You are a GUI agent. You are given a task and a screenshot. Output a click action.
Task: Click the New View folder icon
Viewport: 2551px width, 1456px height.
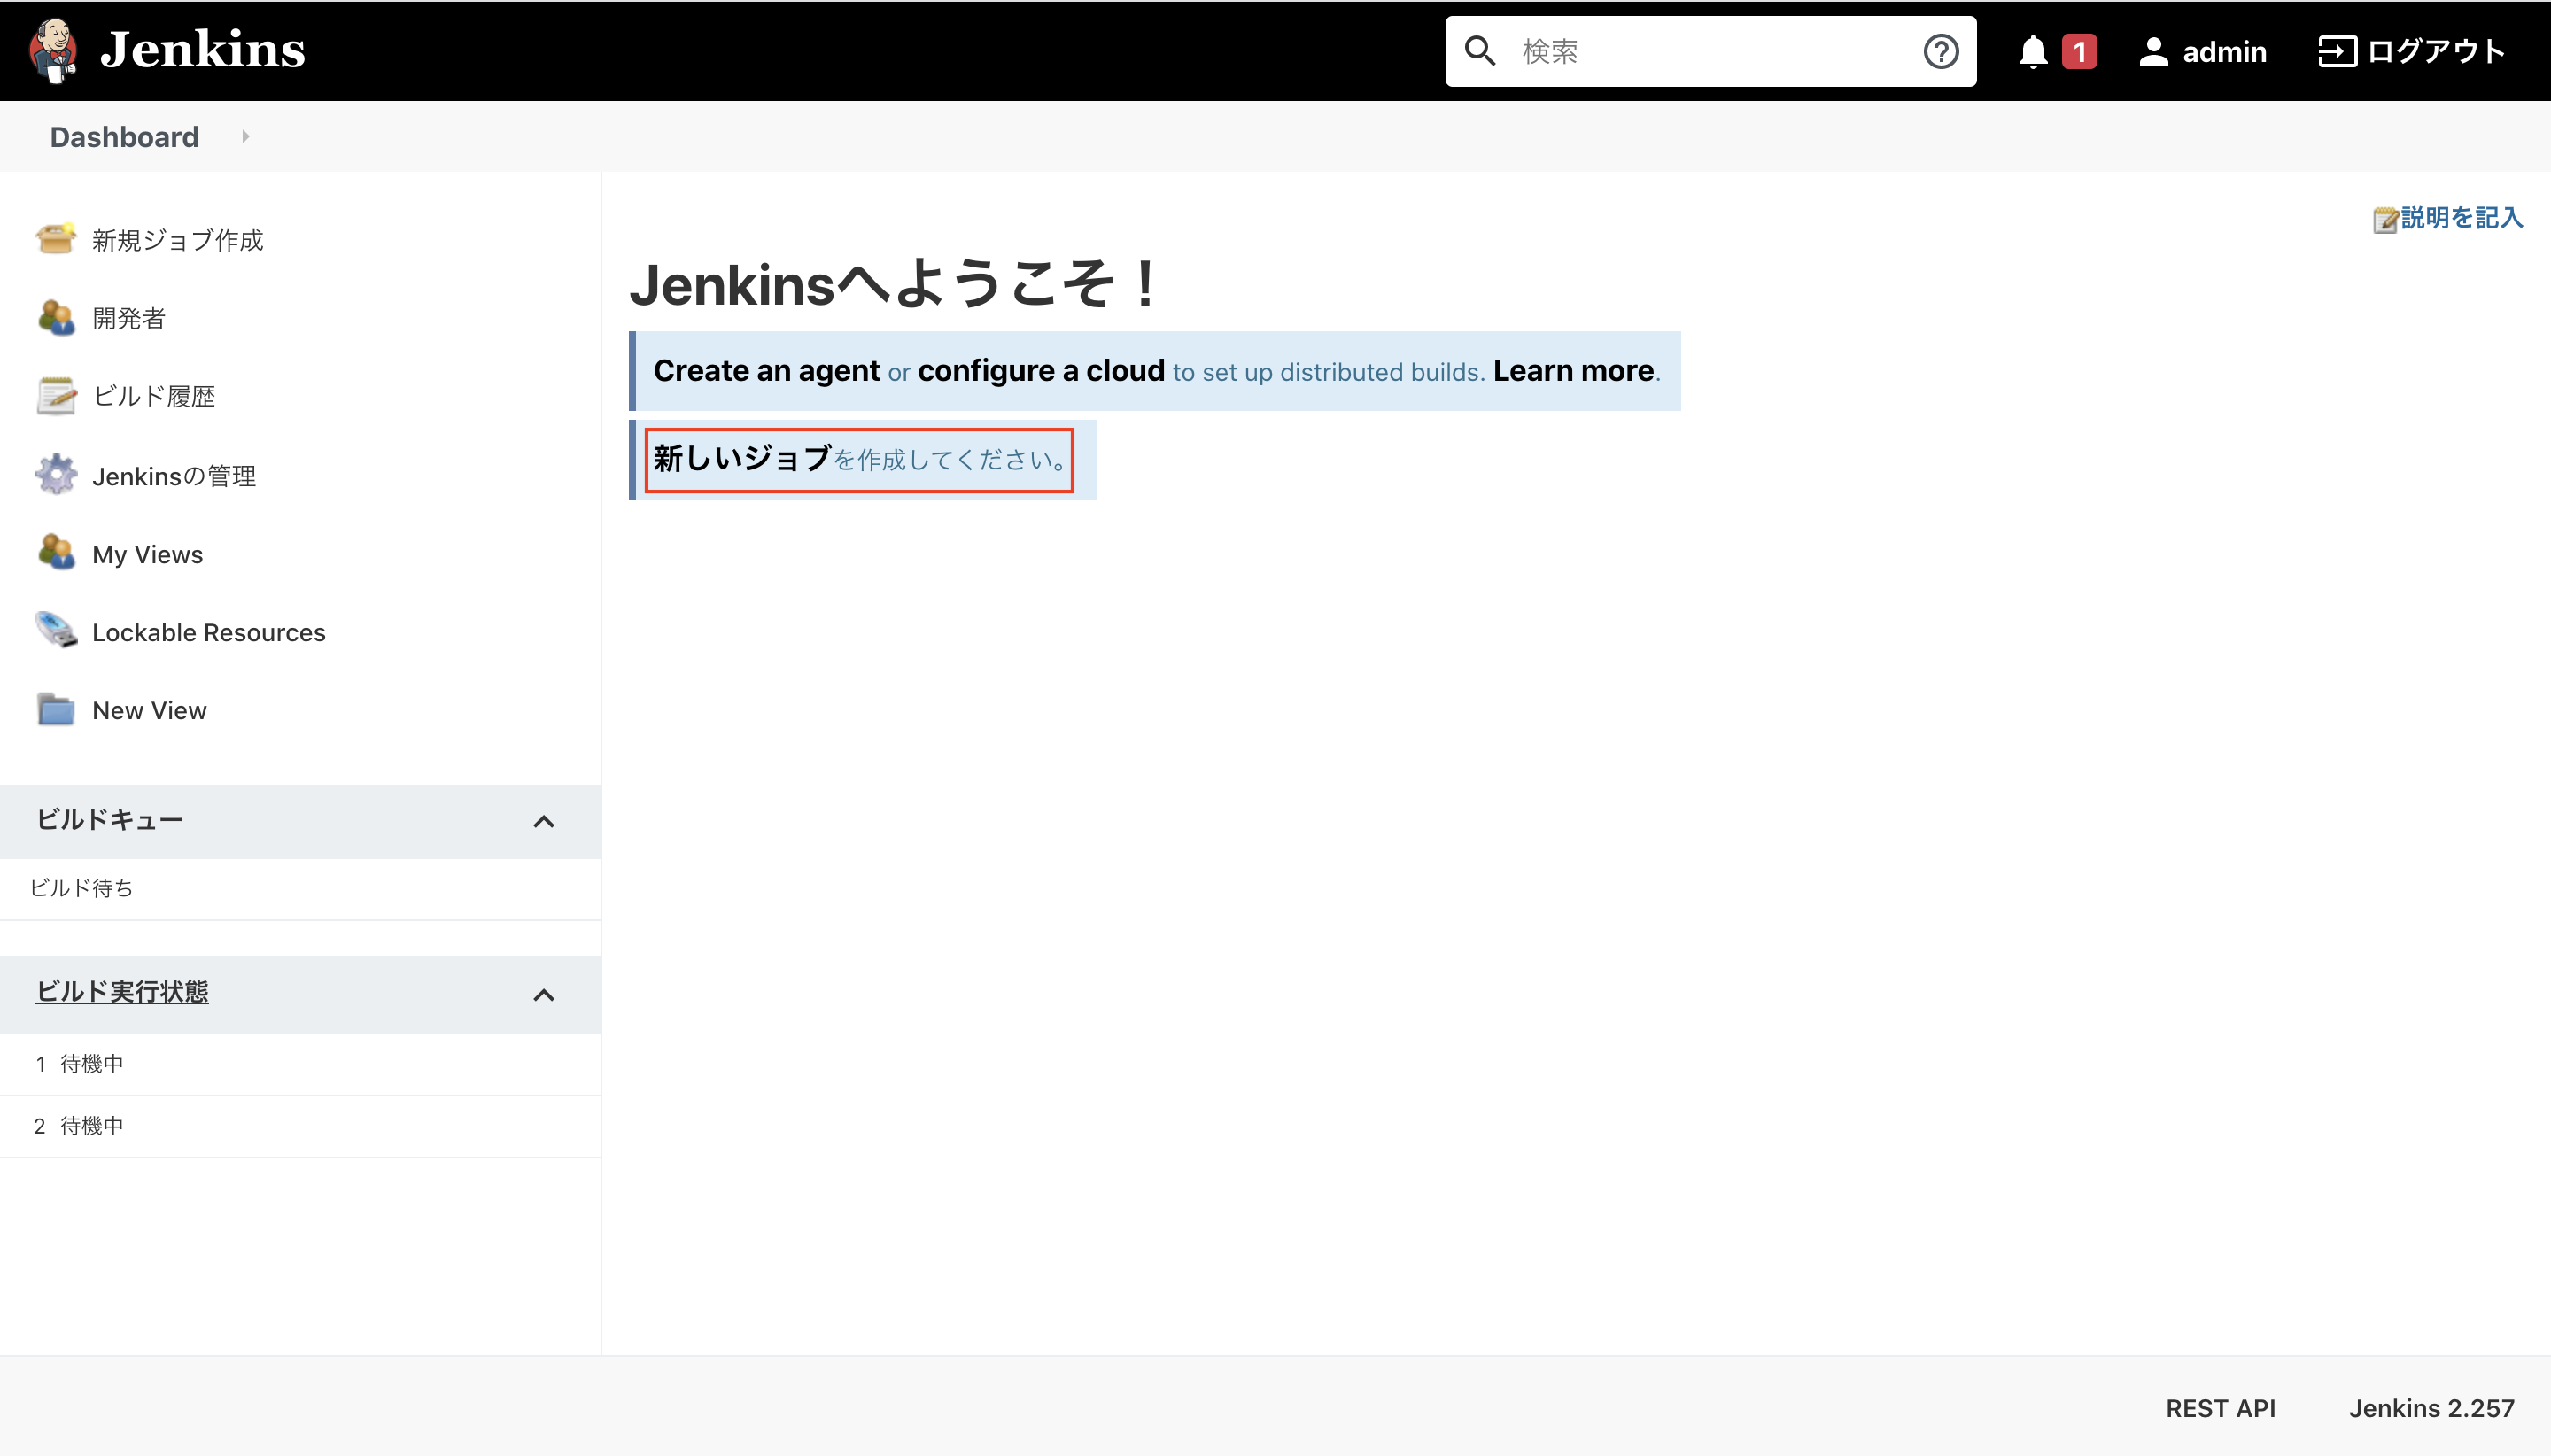[x=56, y=709]
